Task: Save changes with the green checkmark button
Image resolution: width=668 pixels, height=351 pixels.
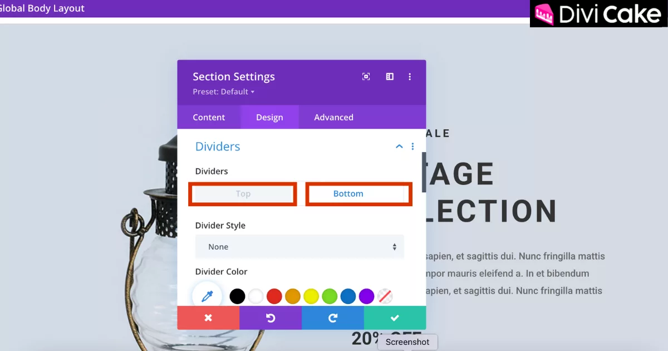Action: pos(395,318)
